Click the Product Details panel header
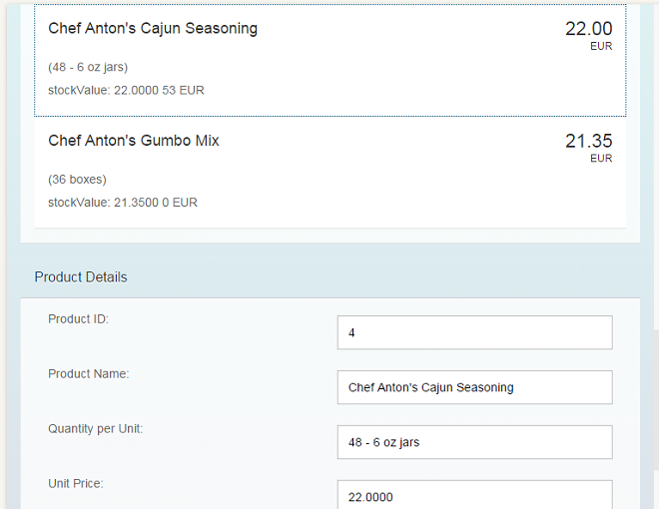Screen dimensions: 659x509 [81, 276]
